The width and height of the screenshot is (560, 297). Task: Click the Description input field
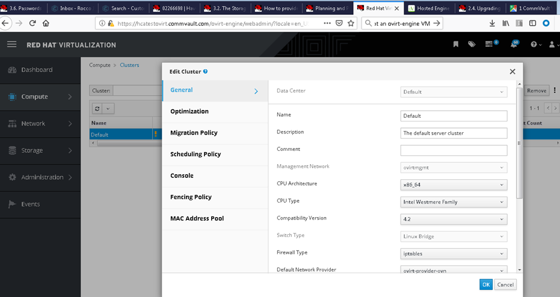pyautogui.click(x=454, y=133)
